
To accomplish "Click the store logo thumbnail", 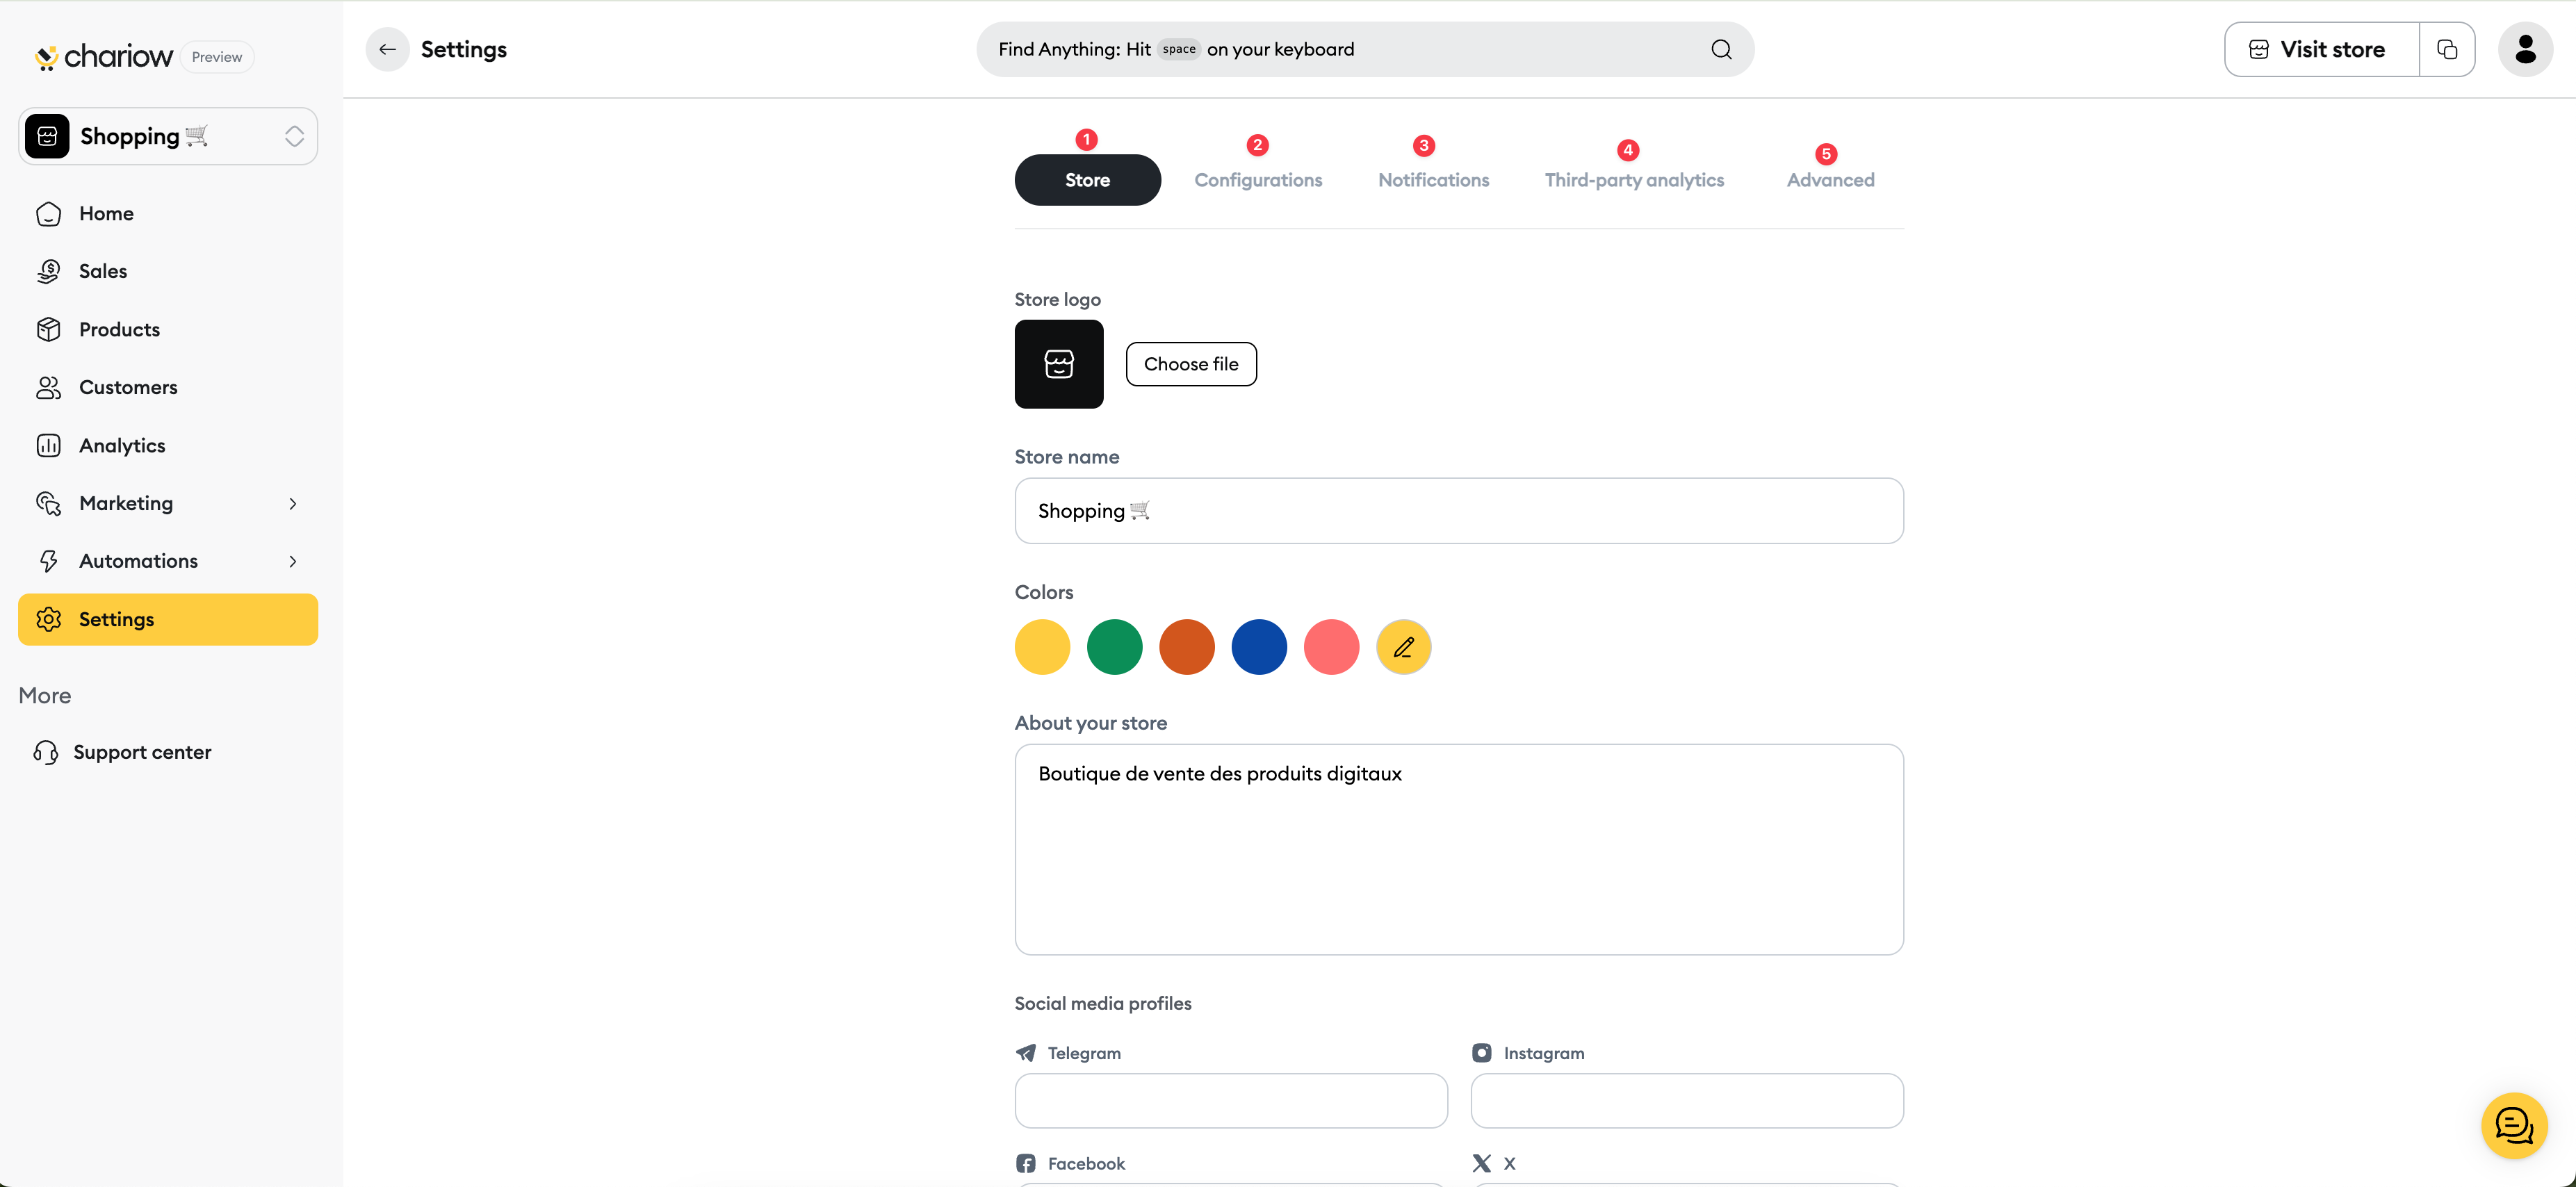I will [1059, 364].
